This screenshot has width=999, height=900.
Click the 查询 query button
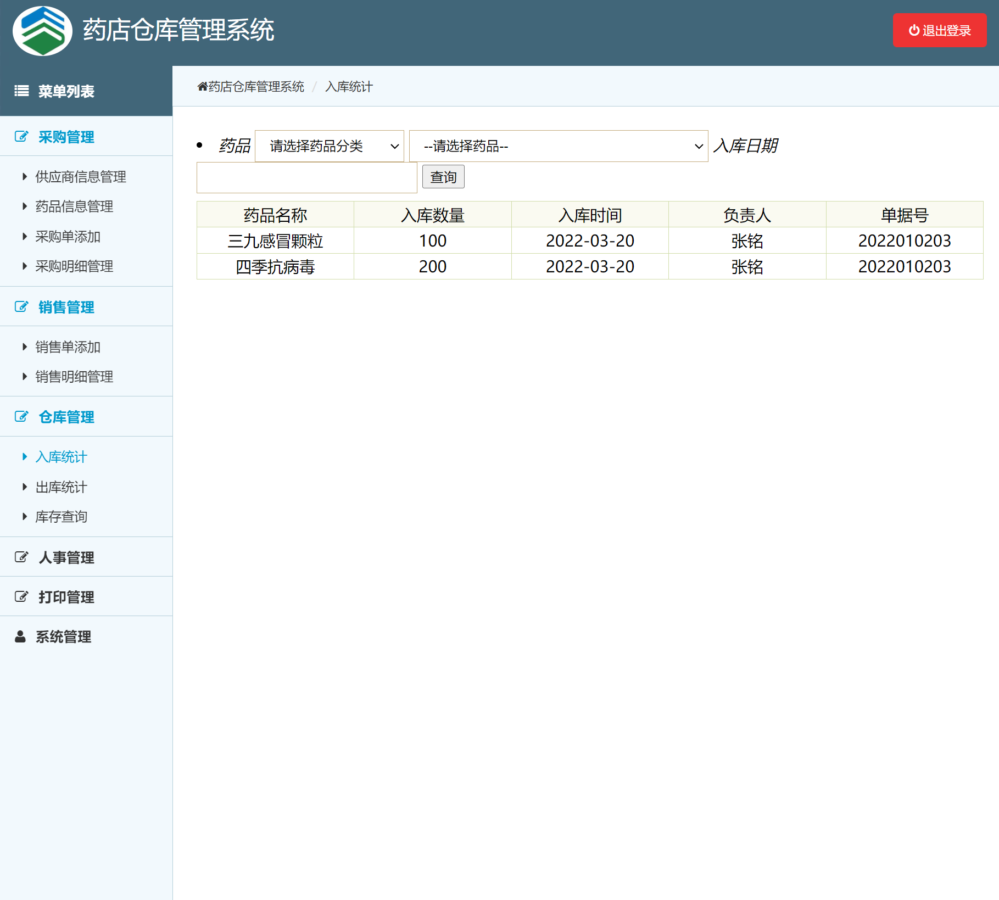[x=443, y=177]
